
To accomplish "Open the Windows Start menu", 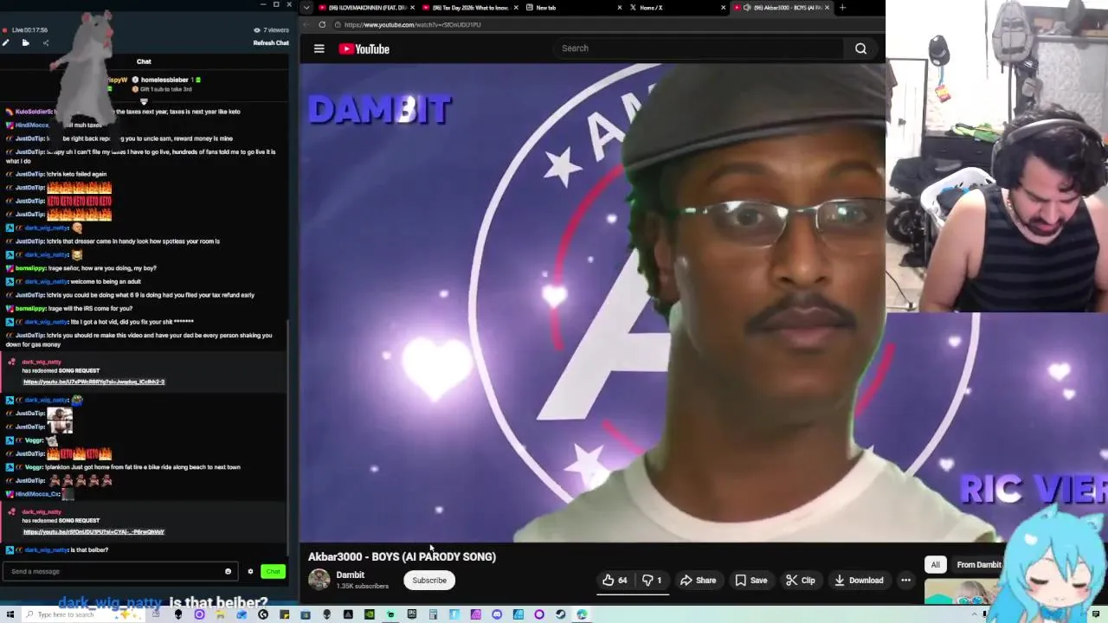I will [x=10, y=614].
